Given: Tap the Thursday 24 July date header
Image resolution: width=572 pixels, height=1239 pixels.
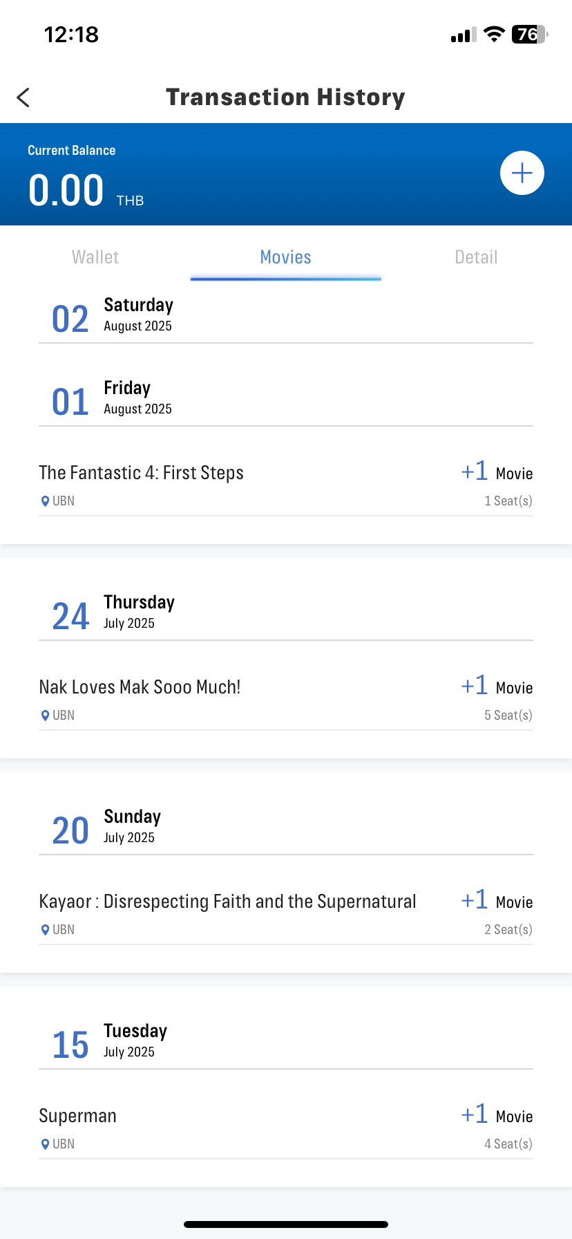Looking at the screenshot, I should coord(286,613).
